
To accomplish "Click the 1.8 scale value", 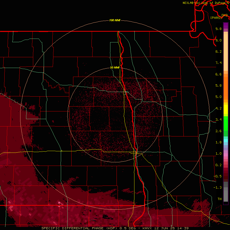I will pos(218,142).
